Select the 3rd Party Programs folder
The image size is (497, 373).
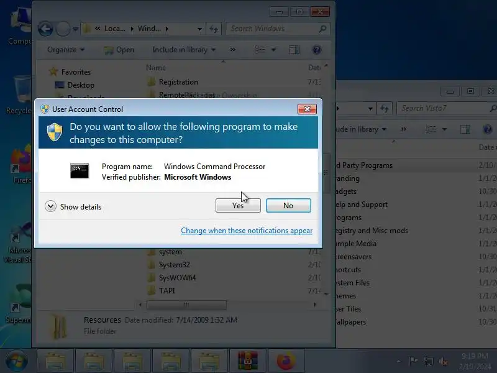[x=364, y=165]
